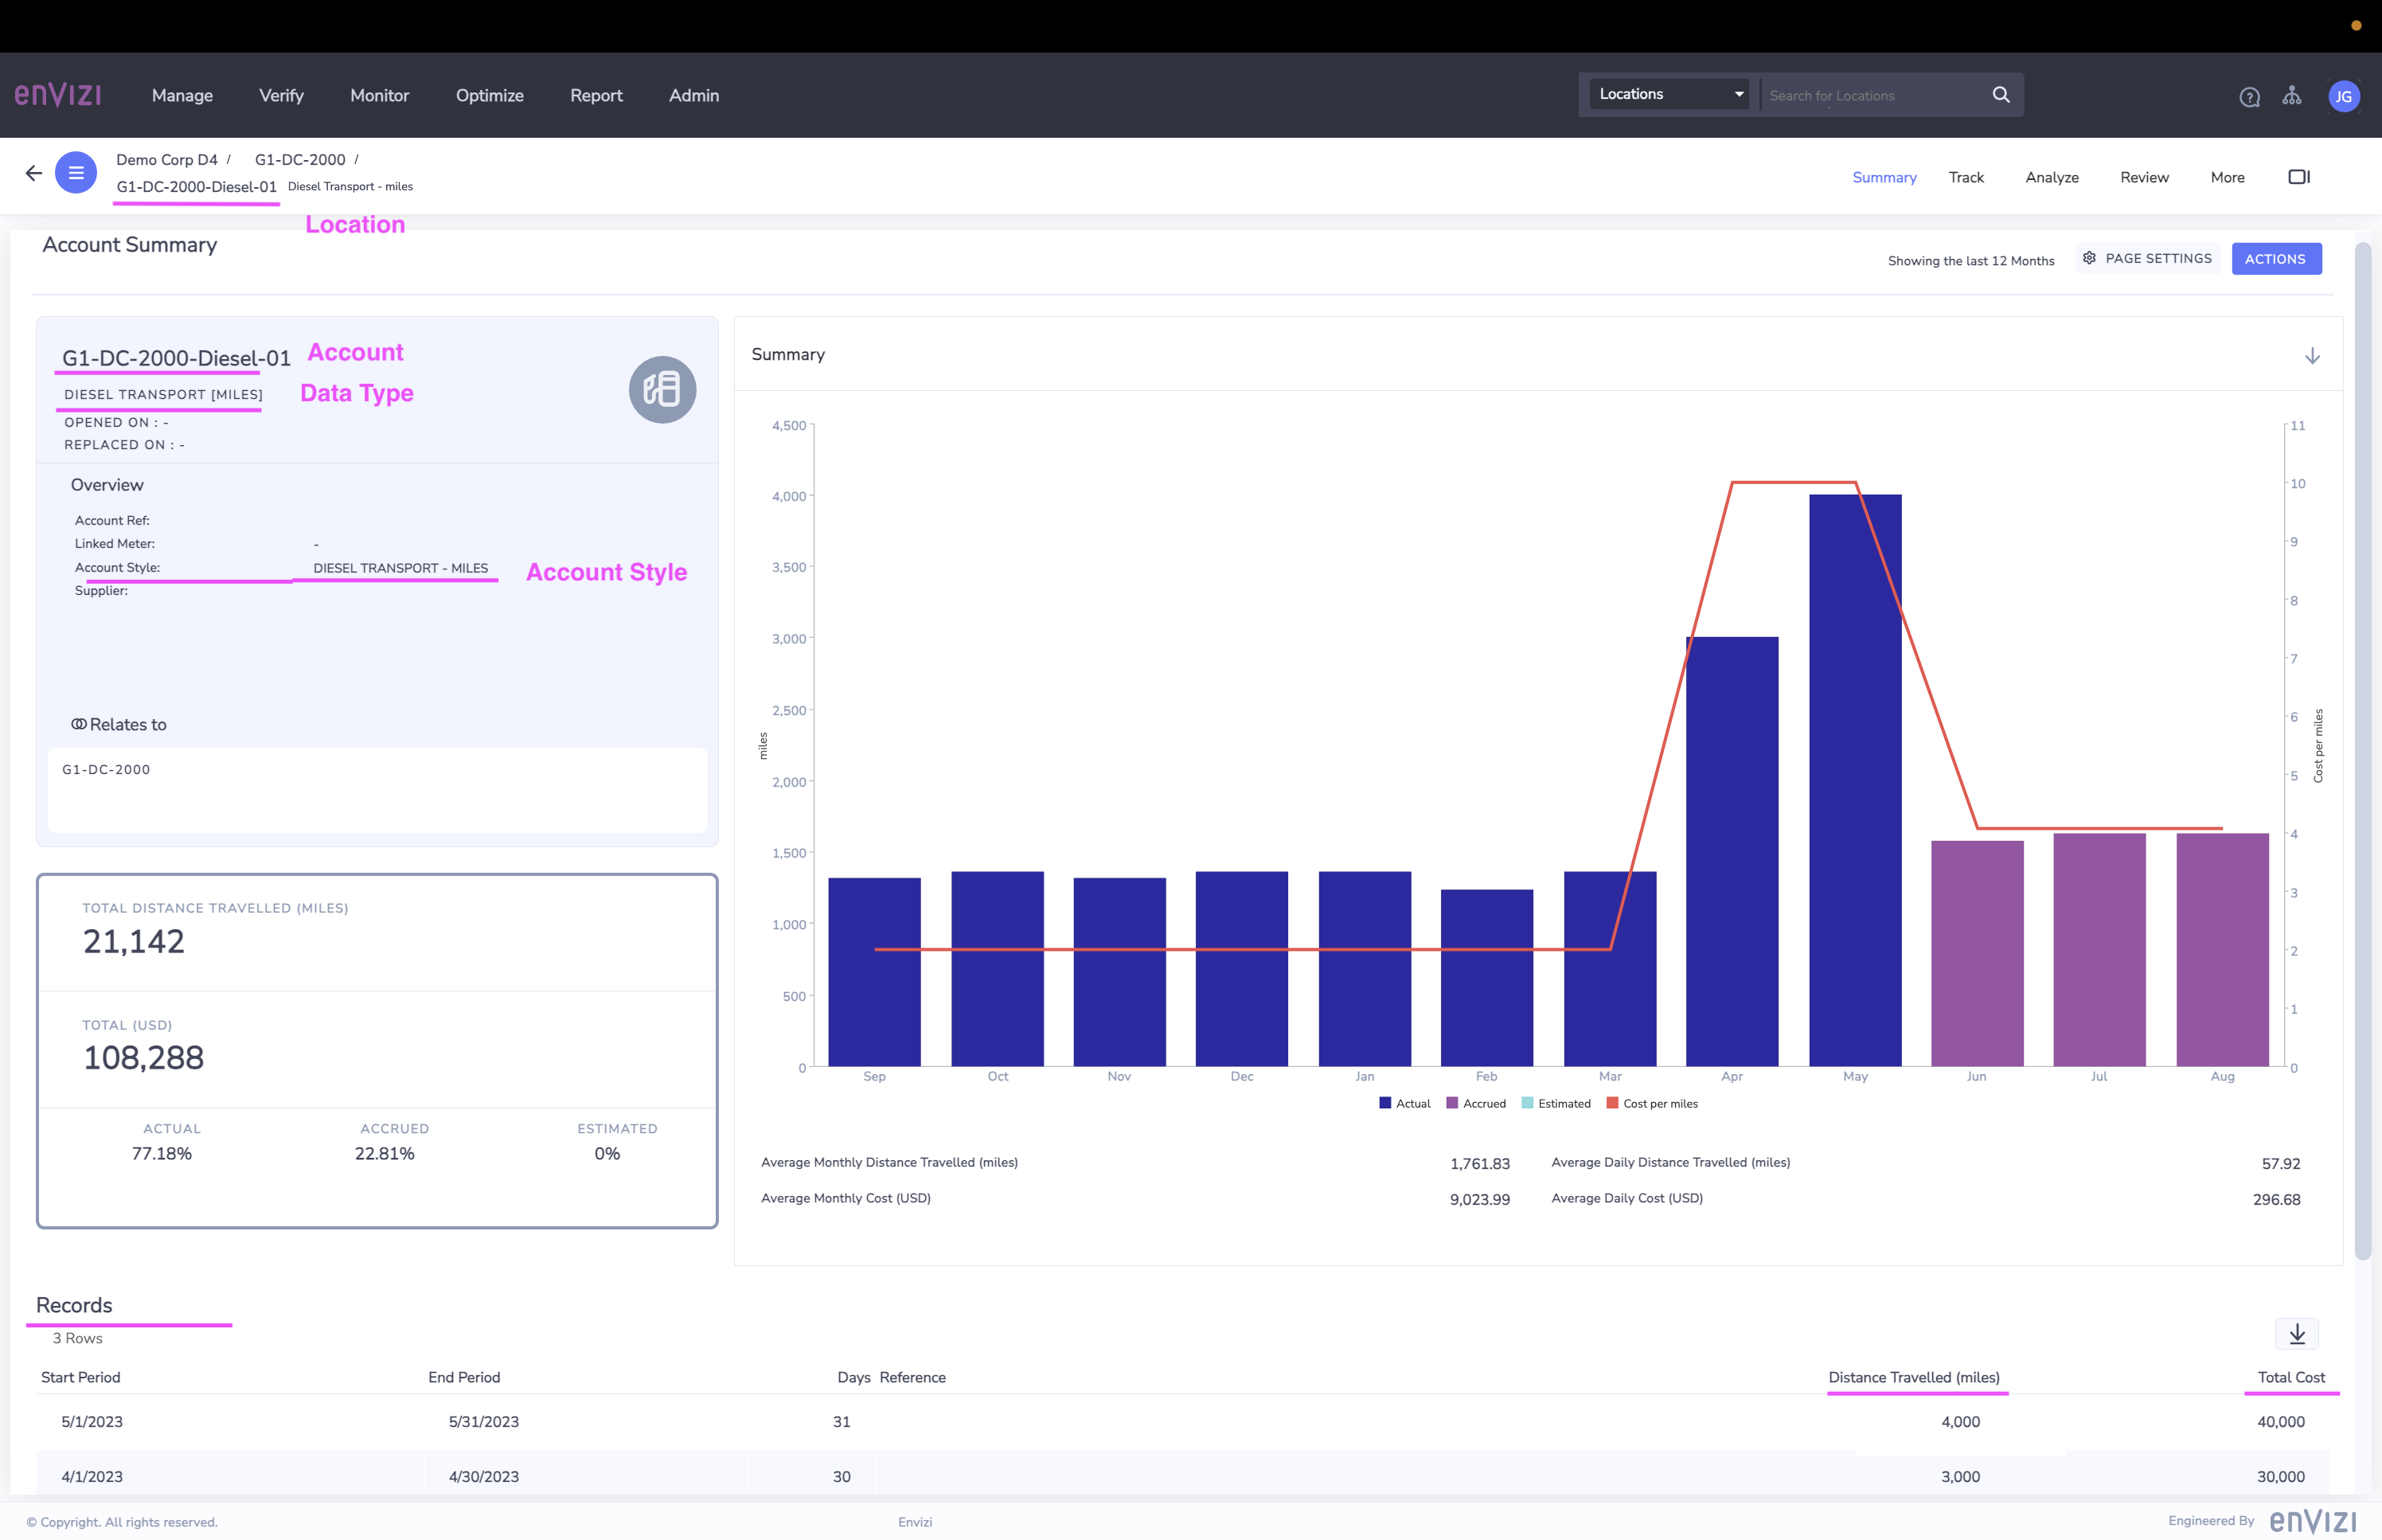The width and height of the screenshot is (2382, 1540).
Task: Click the Optimize menu item
Action: [x=490, y=94]
